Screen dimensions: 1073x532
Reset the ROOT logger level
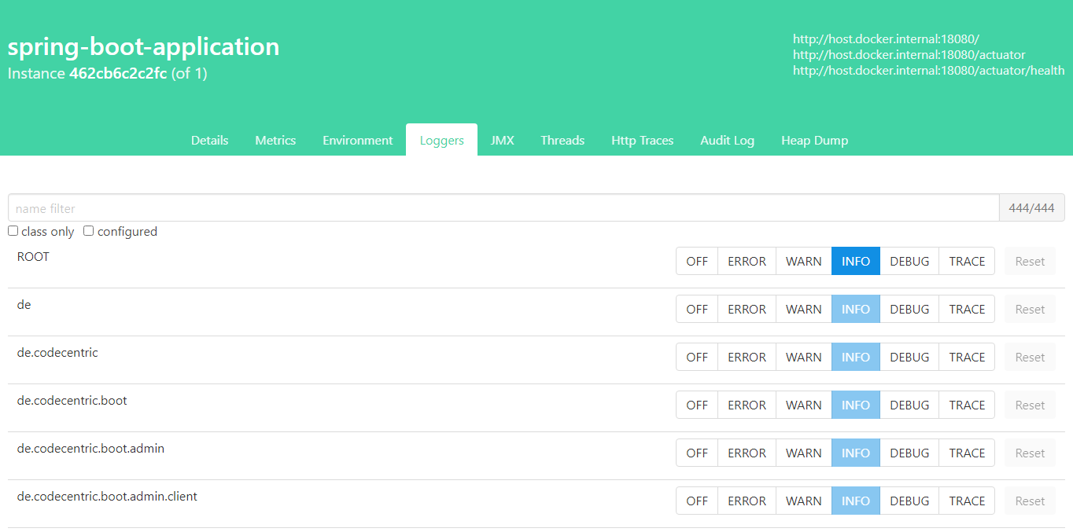tap(1030, 261)
